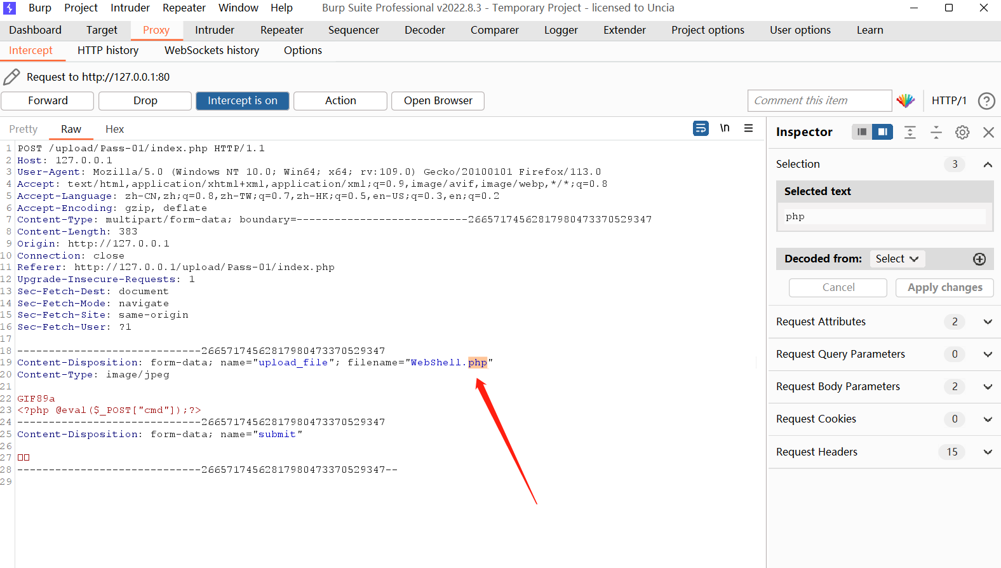This screenshot has height=568, width=1001.
Task: Click the Burp Suite logo icon
Action: coord(10,8)
